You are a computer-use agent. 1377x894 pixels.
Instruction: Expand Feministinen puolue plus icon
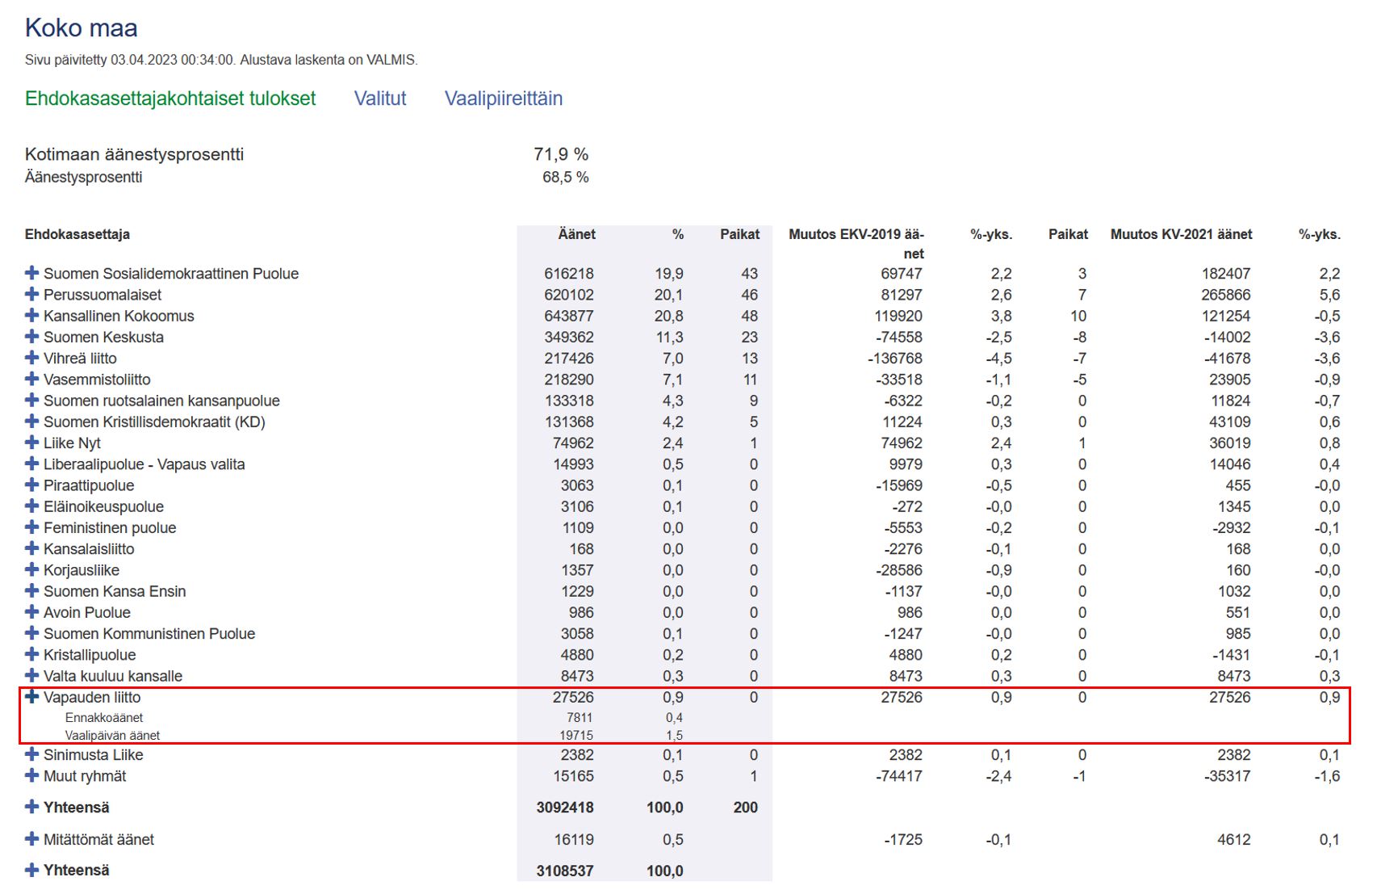click(x=31, y=527)
